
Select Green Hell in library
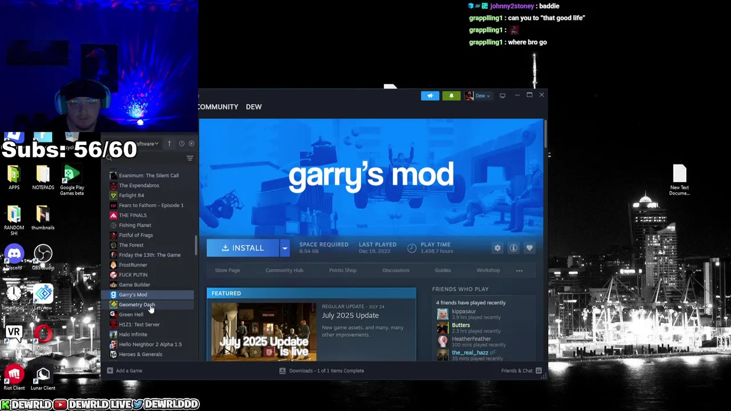point(147,315)
